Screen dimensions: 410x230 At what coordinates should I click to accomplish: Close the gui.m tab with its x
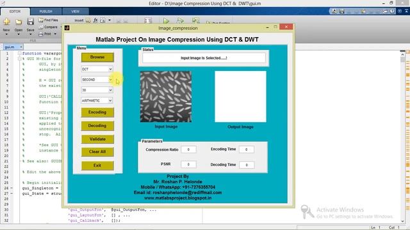pyautogui.click(x=21, y=47)
